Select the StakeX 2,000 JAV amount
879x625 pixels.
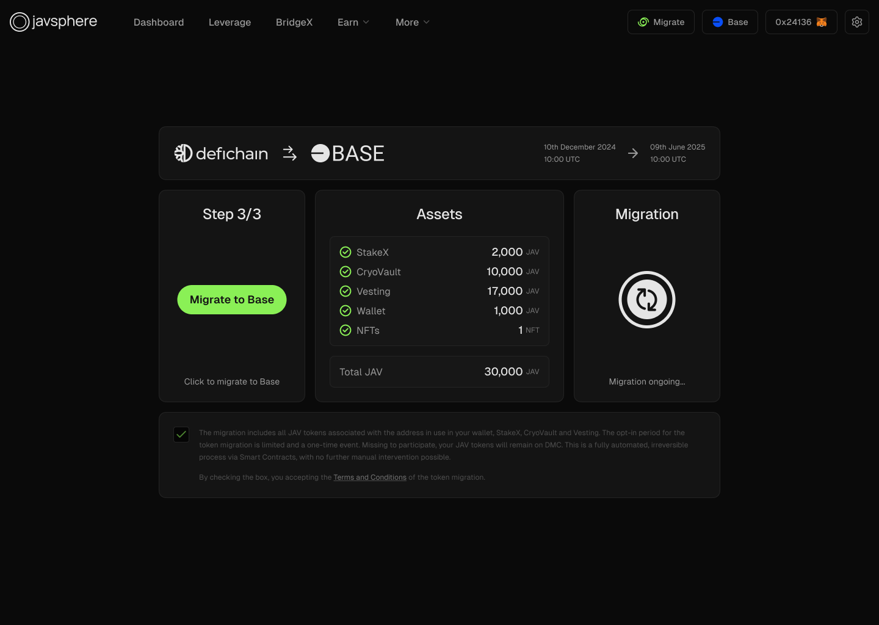(515, 252)
